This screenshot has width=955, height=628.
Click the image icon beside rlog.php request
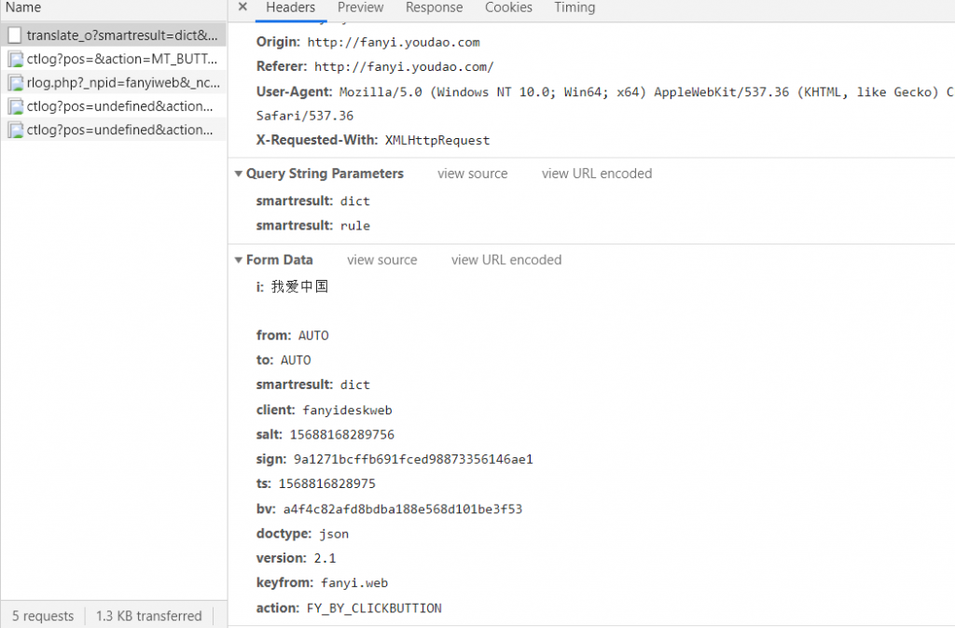coord(15,83)
